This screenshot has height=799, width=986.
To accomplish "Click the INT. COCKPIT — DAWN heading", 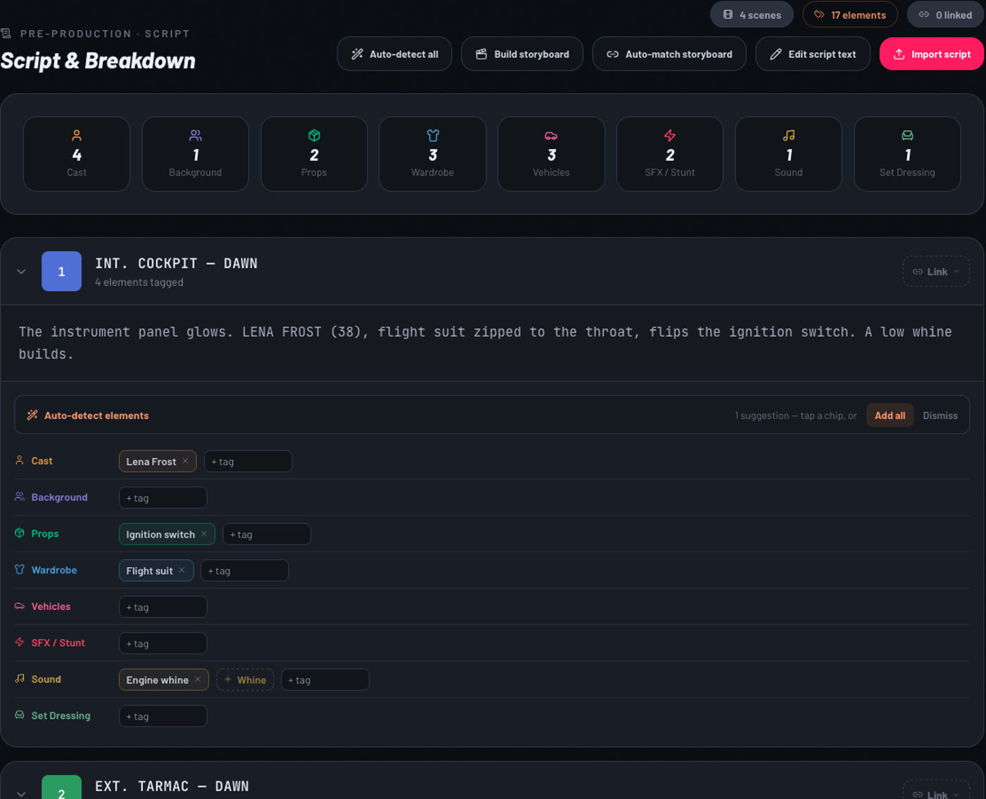I will (x=176, y=264).
